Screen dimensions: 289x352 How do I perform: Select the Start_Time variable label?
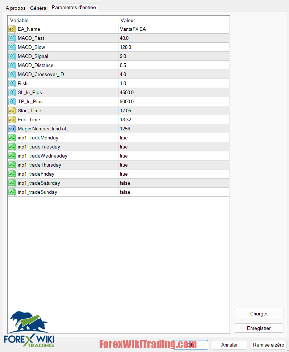[x=29, y=111]
